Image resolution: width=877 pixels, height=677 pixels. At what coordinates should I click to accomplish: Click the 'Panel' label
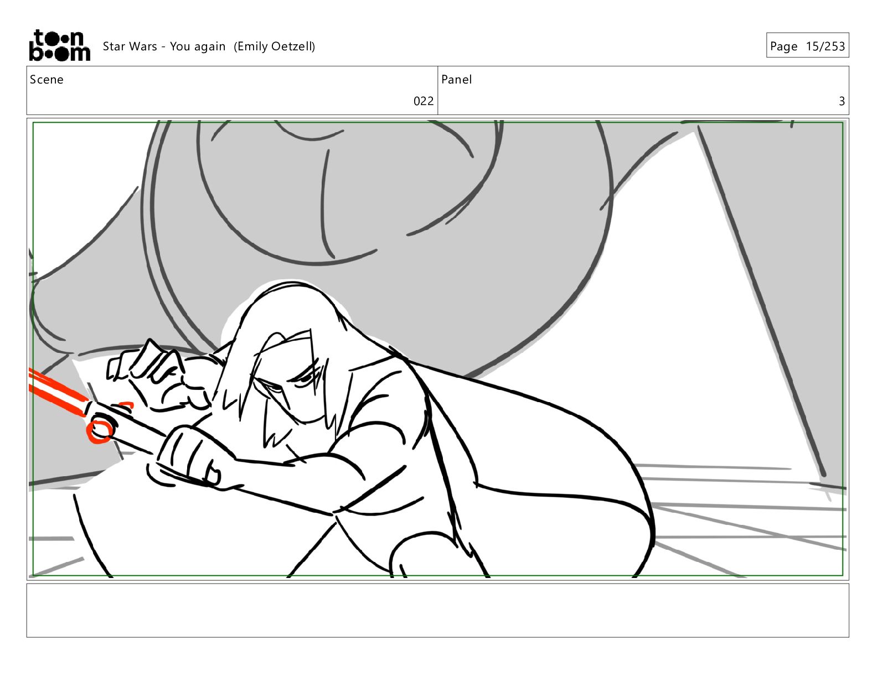[x=457, y=80]
